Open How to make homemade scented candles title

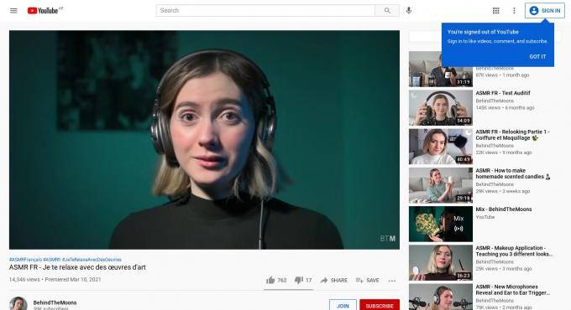[x=512, y=173]
